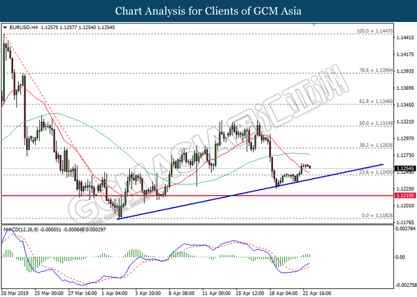Select the 38.2 Fibonacci level label
The height and width of the screenshot is (297, 417).
click(x=375, y=146)
